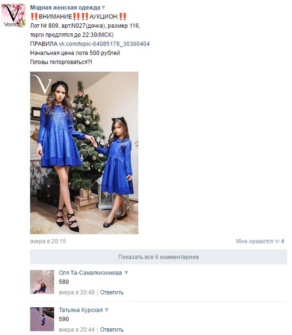292x335 pixels.
Task: Click comment timestamp вчера в 20:40
Action: tap(77, 292)
